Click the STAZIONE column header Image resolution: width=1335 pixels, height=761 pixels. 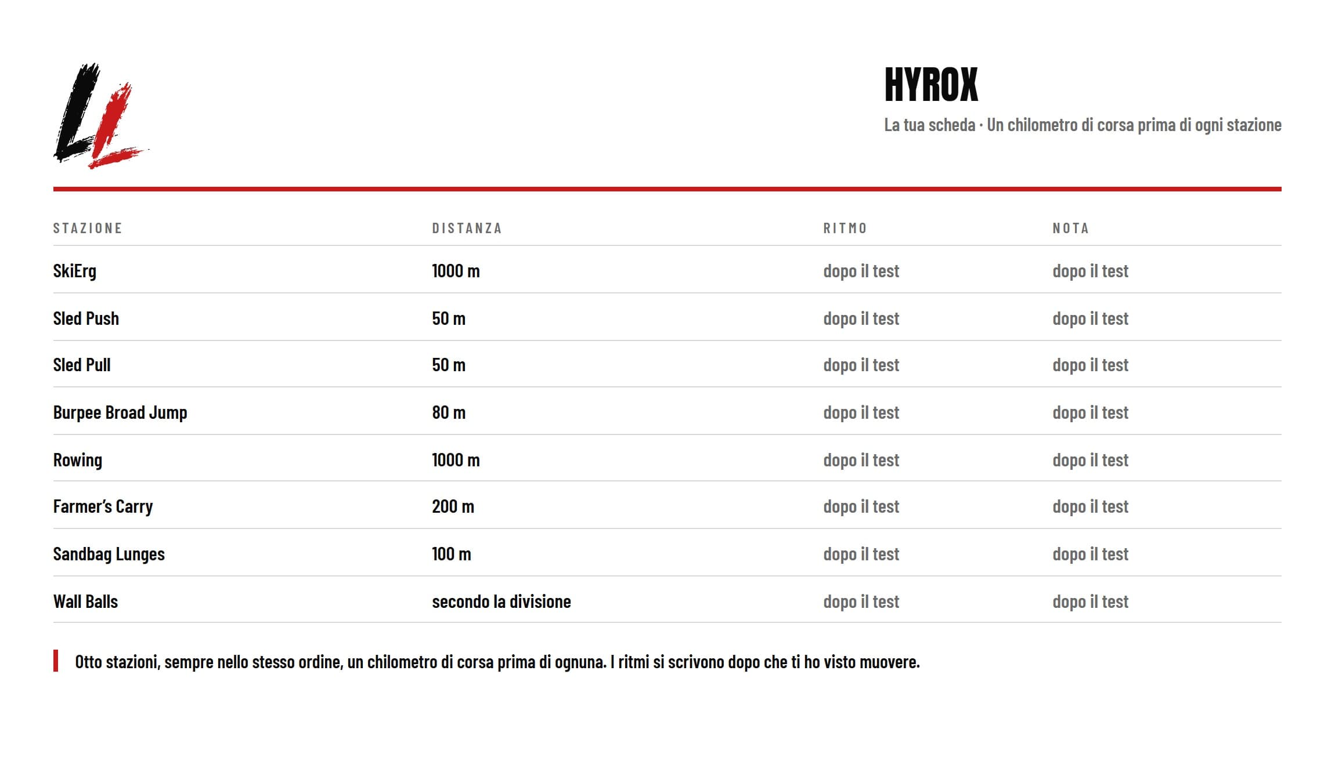(x=88, y=228)
